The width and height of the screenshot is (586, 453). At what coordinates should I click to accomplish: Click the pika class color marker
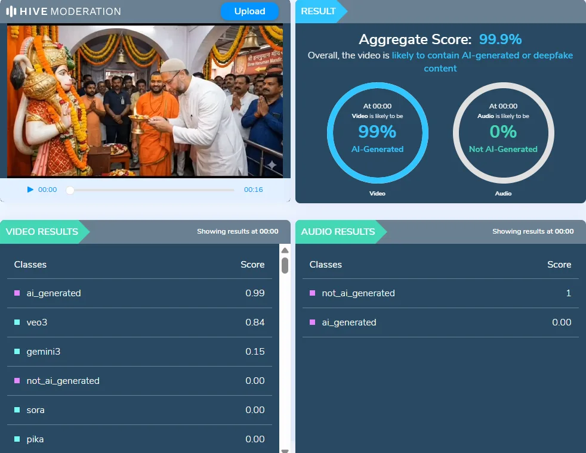17,439
